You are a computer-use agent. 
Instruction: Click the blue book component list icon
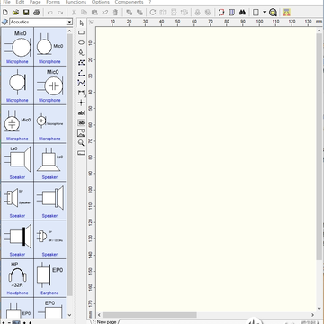coord(232,13)
